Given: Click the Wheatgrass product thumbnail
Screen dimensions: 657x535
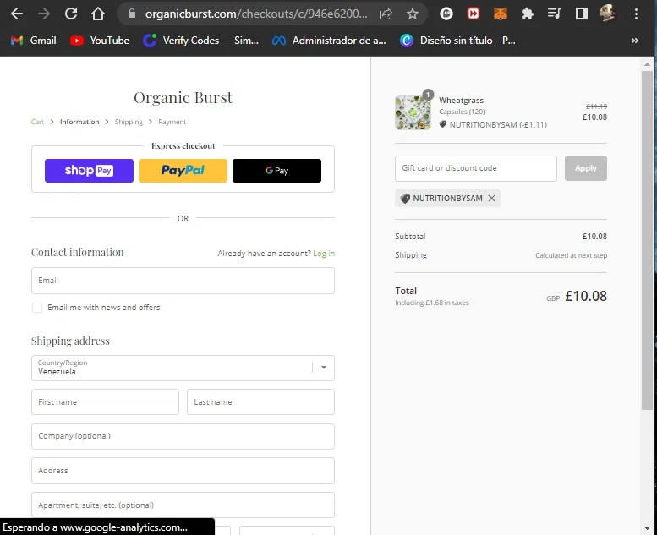Looking at the screenshot, I should click(x=413, y=112).
